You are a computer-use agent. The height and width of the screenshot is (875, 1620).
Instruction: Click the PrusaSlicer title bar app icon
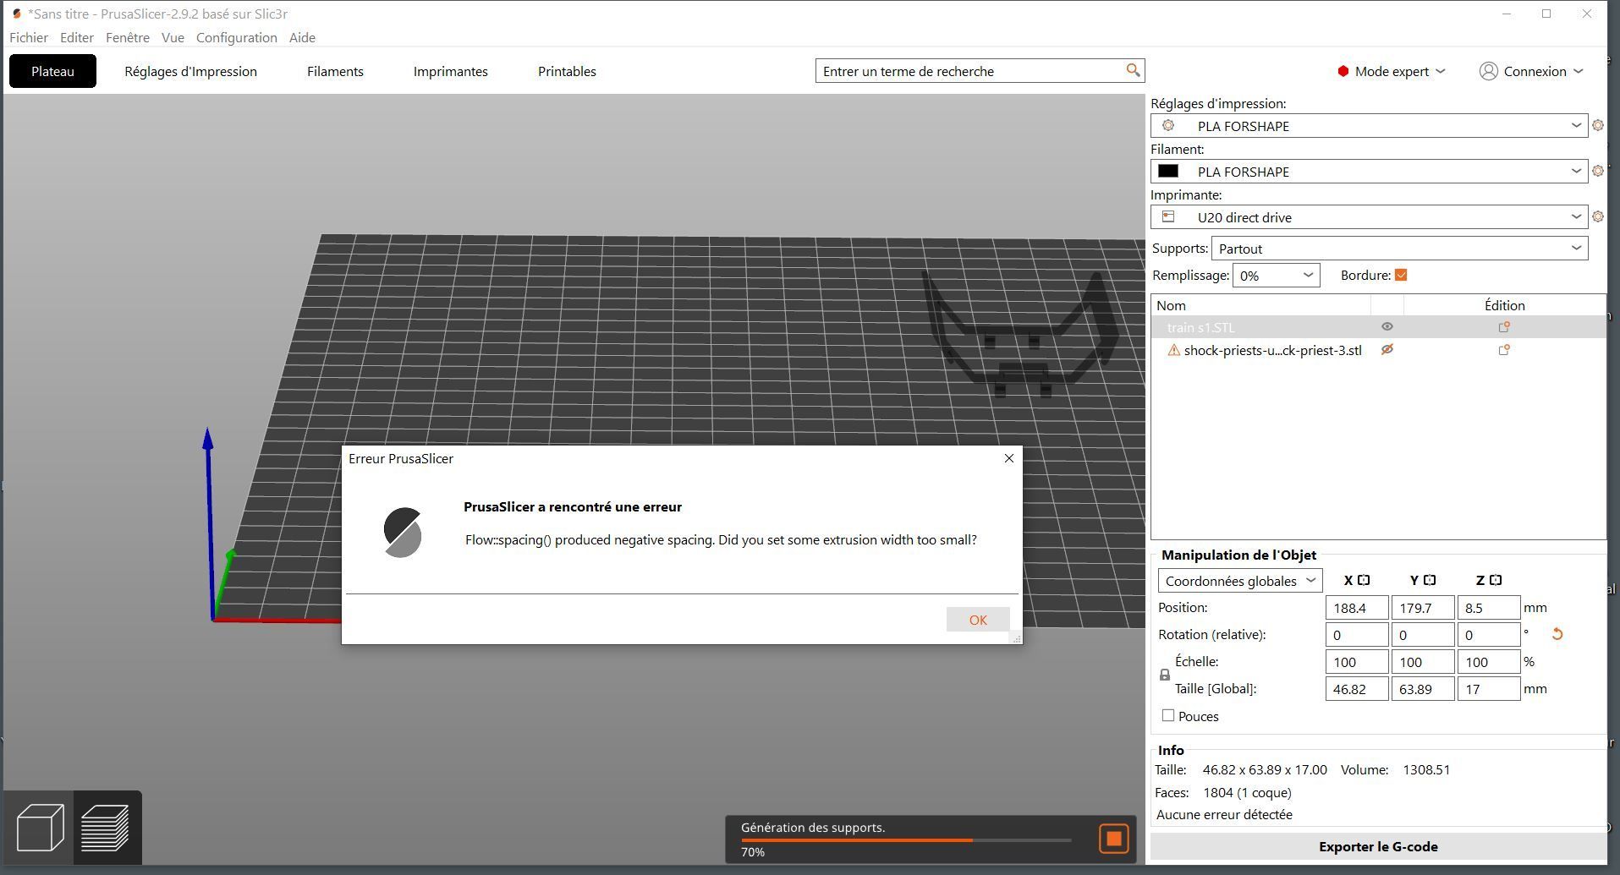16,14
